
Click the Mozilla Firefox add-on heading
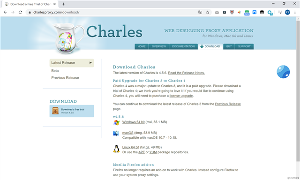pos(133,165)
